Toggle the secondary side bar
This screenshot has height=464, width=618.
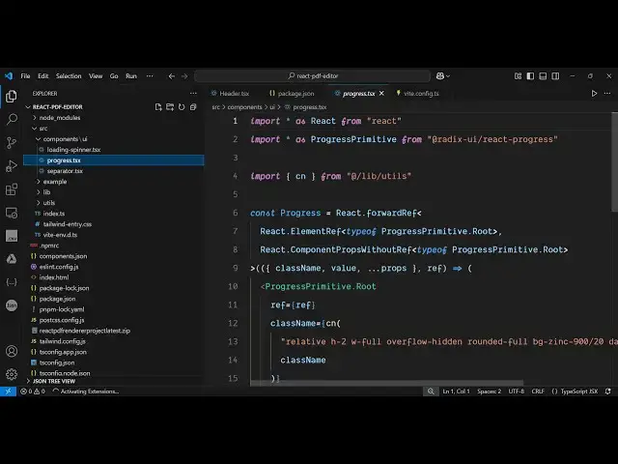555,76
